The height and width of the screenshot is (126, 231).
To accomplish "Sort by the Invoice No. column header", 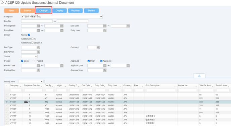I will 183,85.
